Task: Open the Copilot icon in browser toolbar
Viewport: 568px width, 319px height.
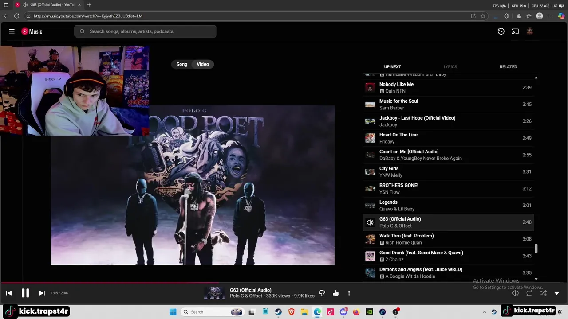Action: click(x=561, y=16)
